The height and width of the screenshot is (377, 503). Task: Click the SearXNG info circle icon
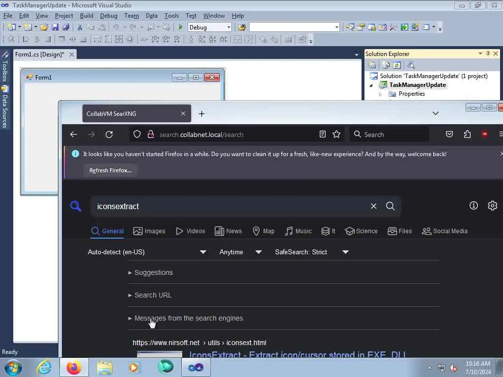pyautogui.click(x=474, y=206)
